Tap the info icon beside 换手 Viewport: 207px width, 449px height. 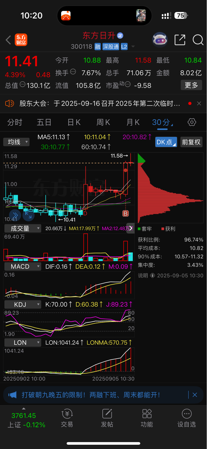click(x=73, y=72)
